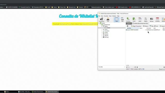This screenshot has height=93, width=165.
Task: Open the Tutoriais bookmark folder
Action: [80, 7]
